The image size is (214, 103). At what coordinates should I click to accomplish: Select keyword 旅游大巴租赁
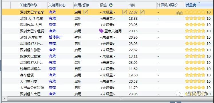tap(30, 56)
